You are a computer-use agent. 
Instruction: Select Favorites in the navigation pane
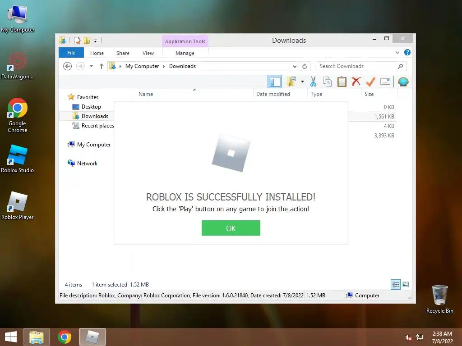88,97
